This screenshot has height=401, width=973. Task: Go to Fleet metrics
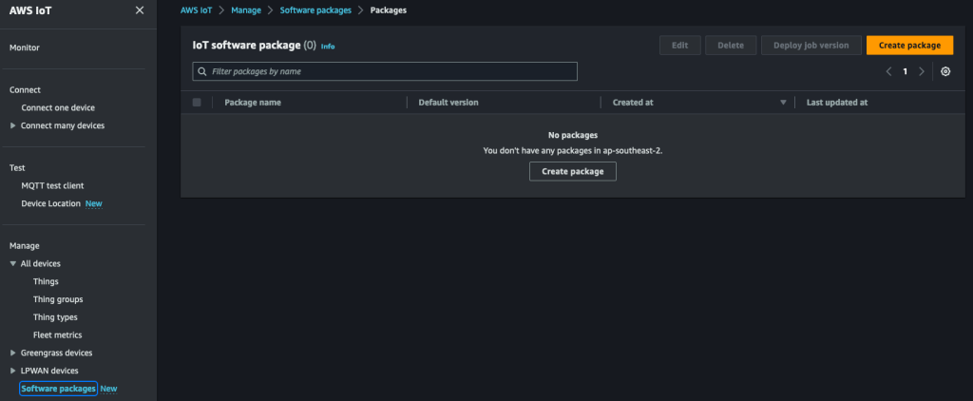click(x=58, y=335)
